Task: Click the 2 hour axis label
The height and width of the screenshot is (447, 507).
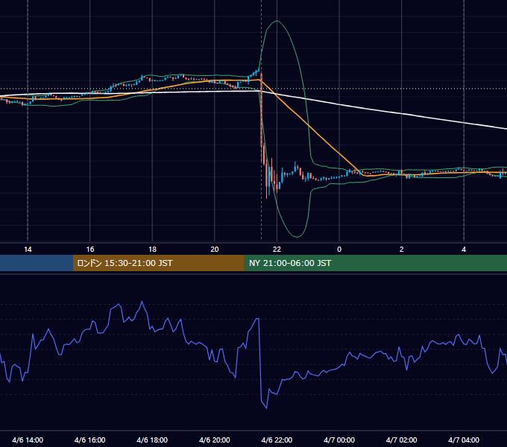Action: [x=402, y=250]
